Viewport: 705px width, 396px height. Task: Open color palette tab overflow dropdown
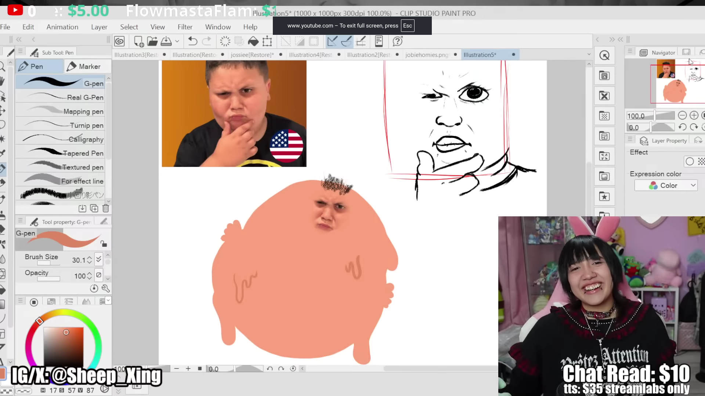(x=108, y=300)
